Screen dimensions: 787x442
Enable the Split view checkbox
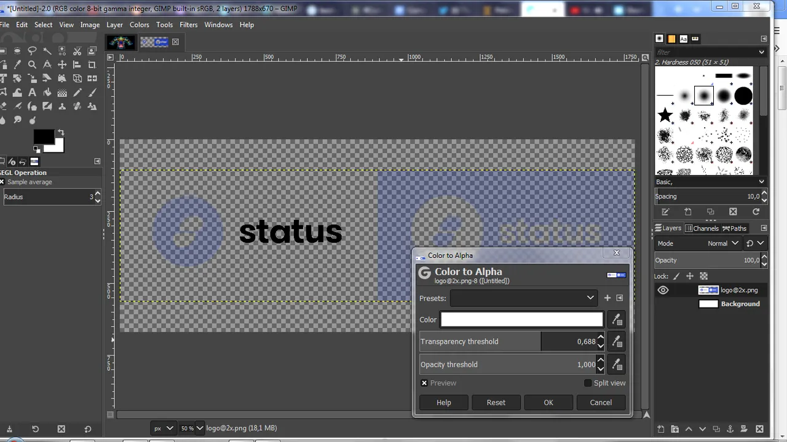(588, 383)
